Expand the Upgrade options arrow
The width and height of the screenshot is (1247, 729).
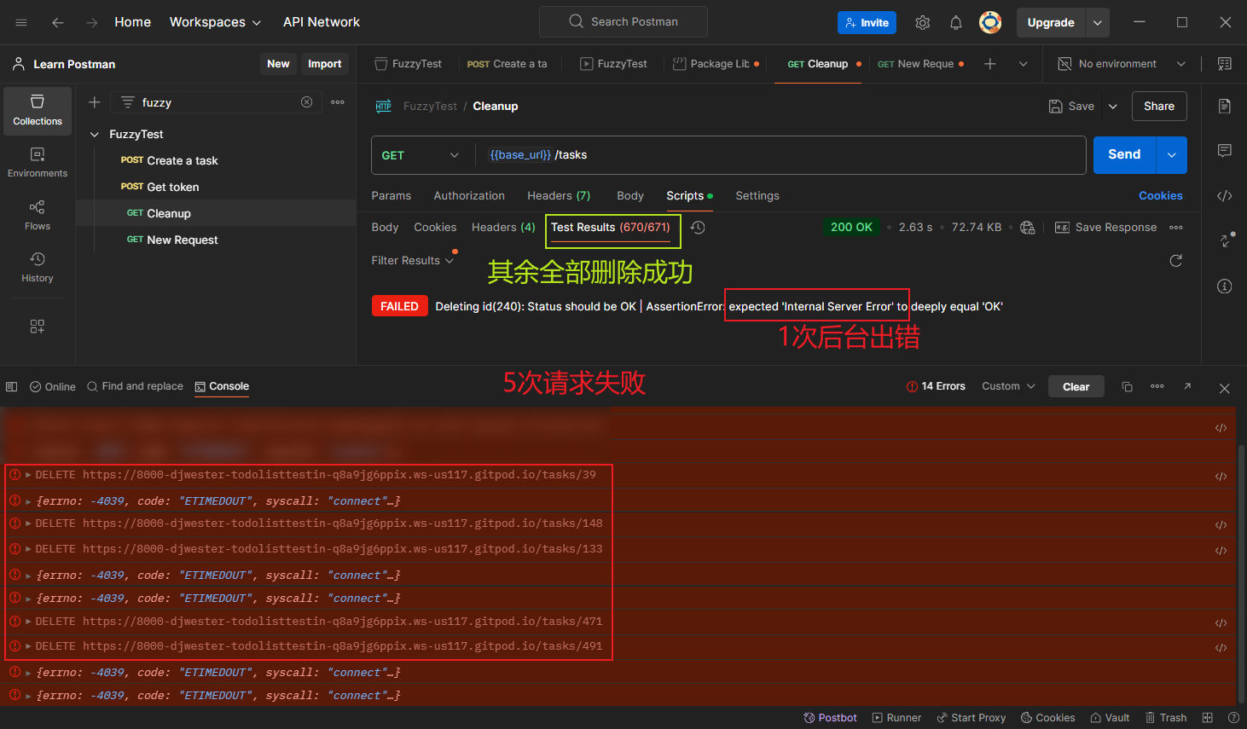click(x=1098, y=23)
